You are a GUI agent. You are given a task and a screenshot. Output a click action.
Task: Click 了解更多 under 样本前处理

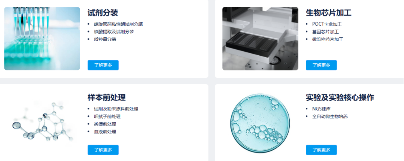pos(103,150)
